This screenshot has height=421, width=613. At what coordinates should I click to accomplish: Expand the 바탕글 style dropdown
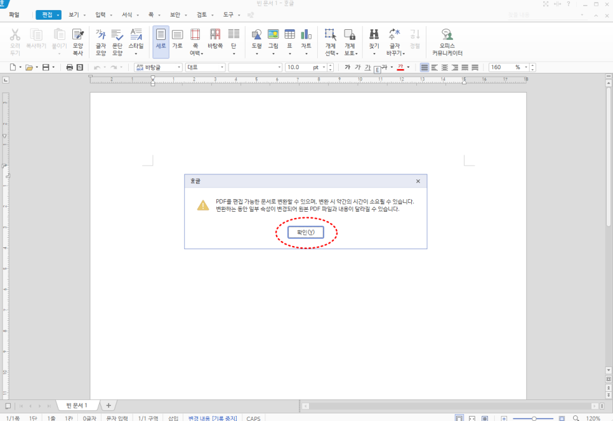pos(179,67)
